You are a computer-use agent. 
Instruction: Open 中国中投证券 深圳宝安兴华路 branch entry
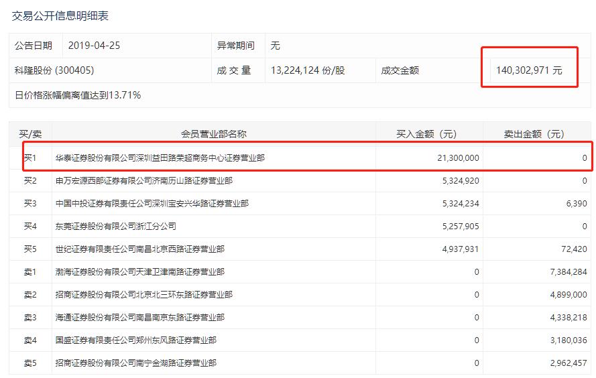click(152, 203)
